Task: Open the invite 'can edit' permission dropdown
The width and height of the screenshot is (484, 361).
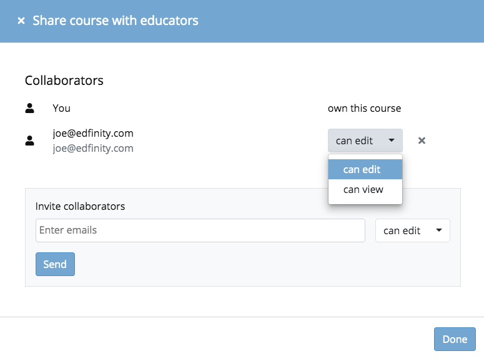Action: (x=413, y=230)
